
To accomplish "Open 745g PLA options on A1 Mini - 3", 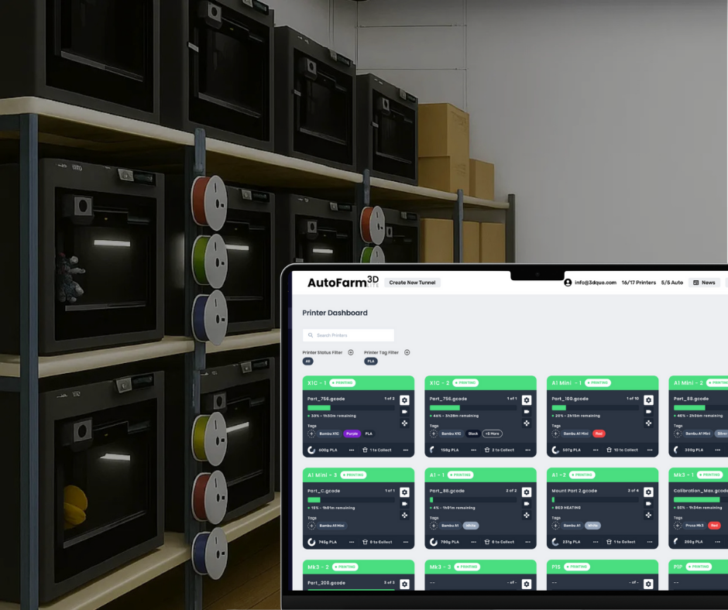I will (x=352, y=542).
